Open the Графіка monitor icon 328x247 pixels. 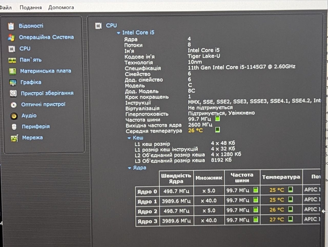click(x=13, y=82)
